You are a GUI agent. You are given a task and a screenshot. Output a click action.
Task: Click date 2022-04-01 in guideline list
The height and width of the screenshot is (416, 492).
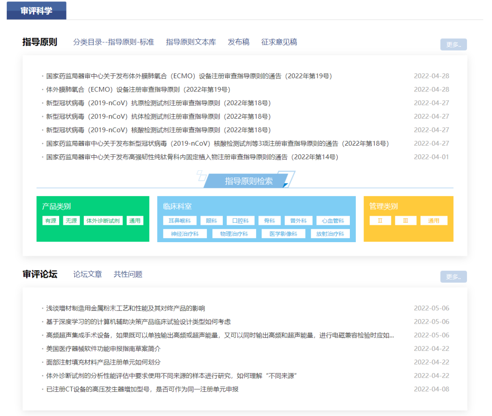431,157
